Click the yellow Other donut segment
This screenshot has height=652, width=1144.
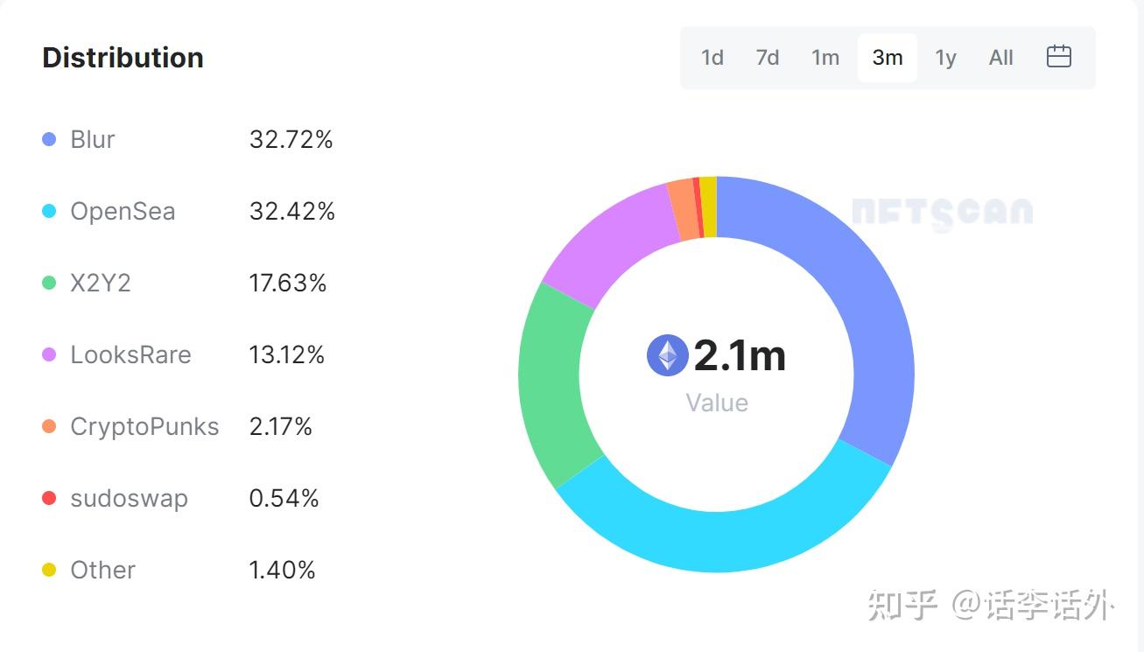[708, 207]
